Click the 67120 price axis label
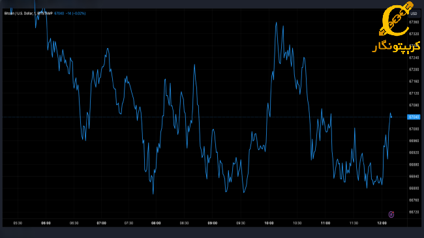This screenshot has width=424, height=238. click(x=414, y=93)
